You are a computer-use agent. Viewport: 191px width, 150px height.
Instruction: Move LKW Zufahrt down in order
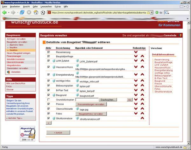pyautogui.click(x=136, y=61)
